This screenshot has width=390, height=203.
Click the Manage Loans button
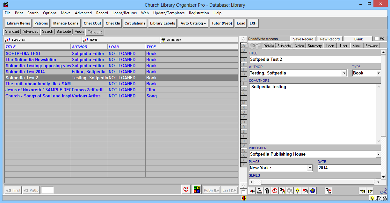[66, 23]
